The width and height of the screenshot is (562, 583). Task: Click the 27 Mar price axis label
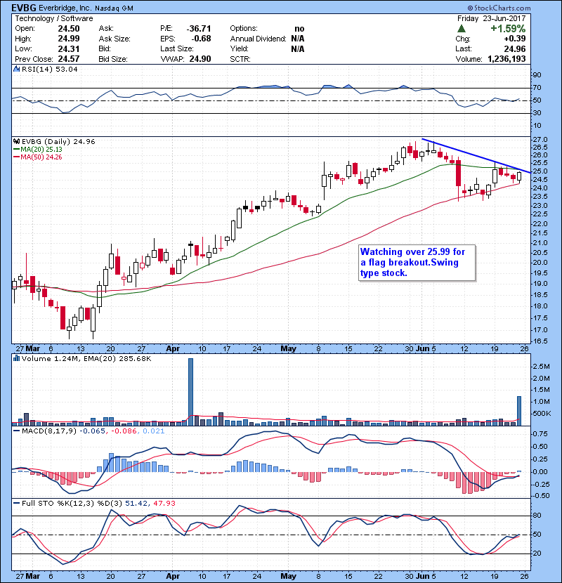(x=28, y=349)
